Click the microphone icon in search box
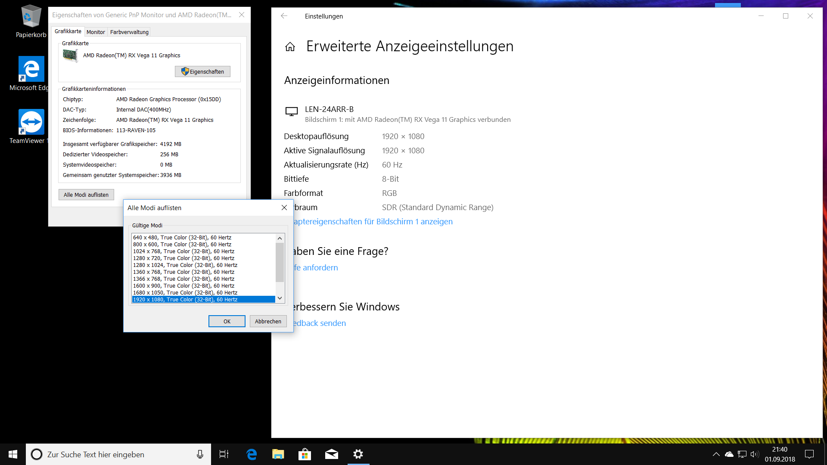 pos(200,454)
